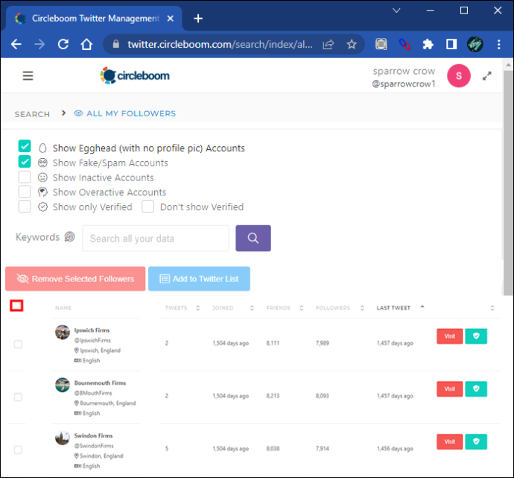
Task: Click the Keywords fingerprint help icon
Action: coord(69,236)
